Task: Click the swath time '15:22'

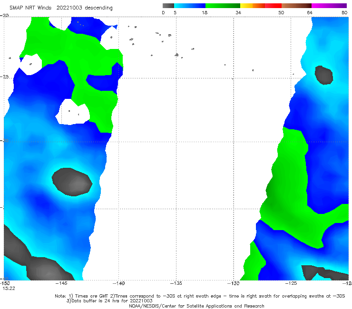Action: (9, 289)
